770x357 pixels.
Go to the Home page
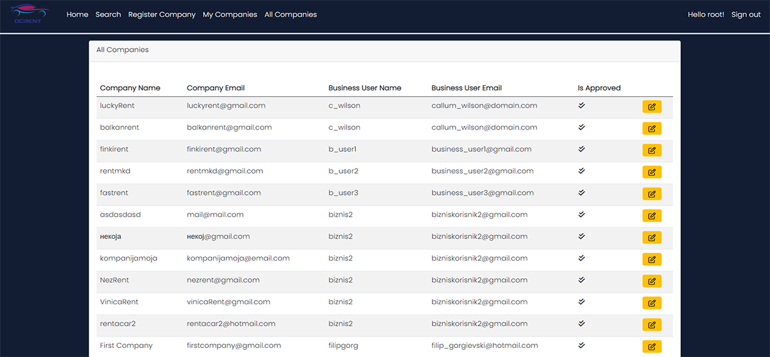(x=78, y=14)
